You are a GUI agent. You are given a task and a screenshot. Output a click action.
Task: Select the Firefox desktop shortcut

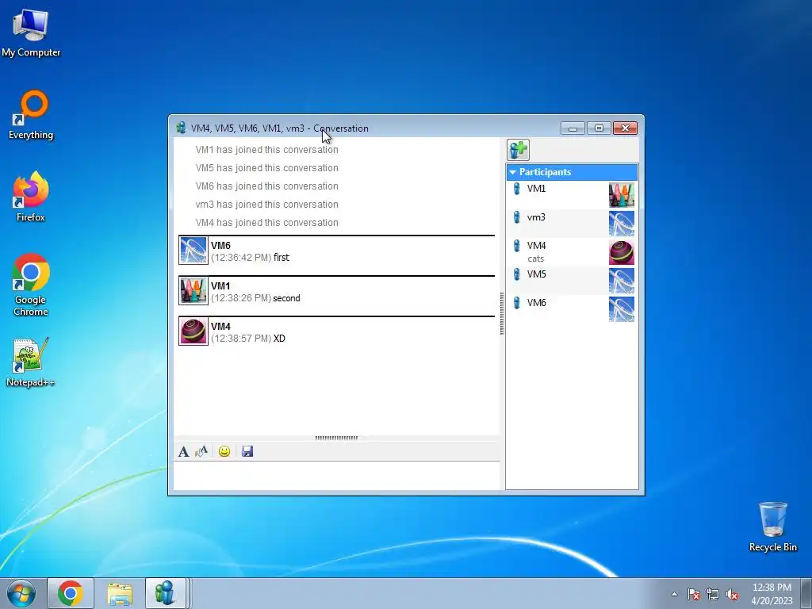point(31,197)
